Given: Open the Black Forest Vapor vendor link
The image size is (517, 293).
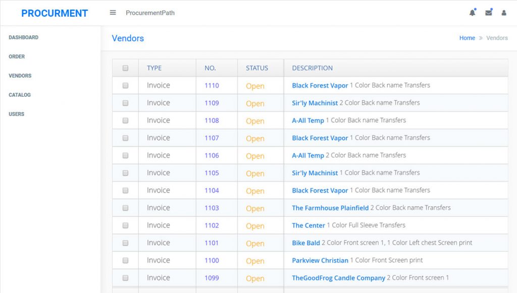Looking at the screenshot, I should point(320,85).
